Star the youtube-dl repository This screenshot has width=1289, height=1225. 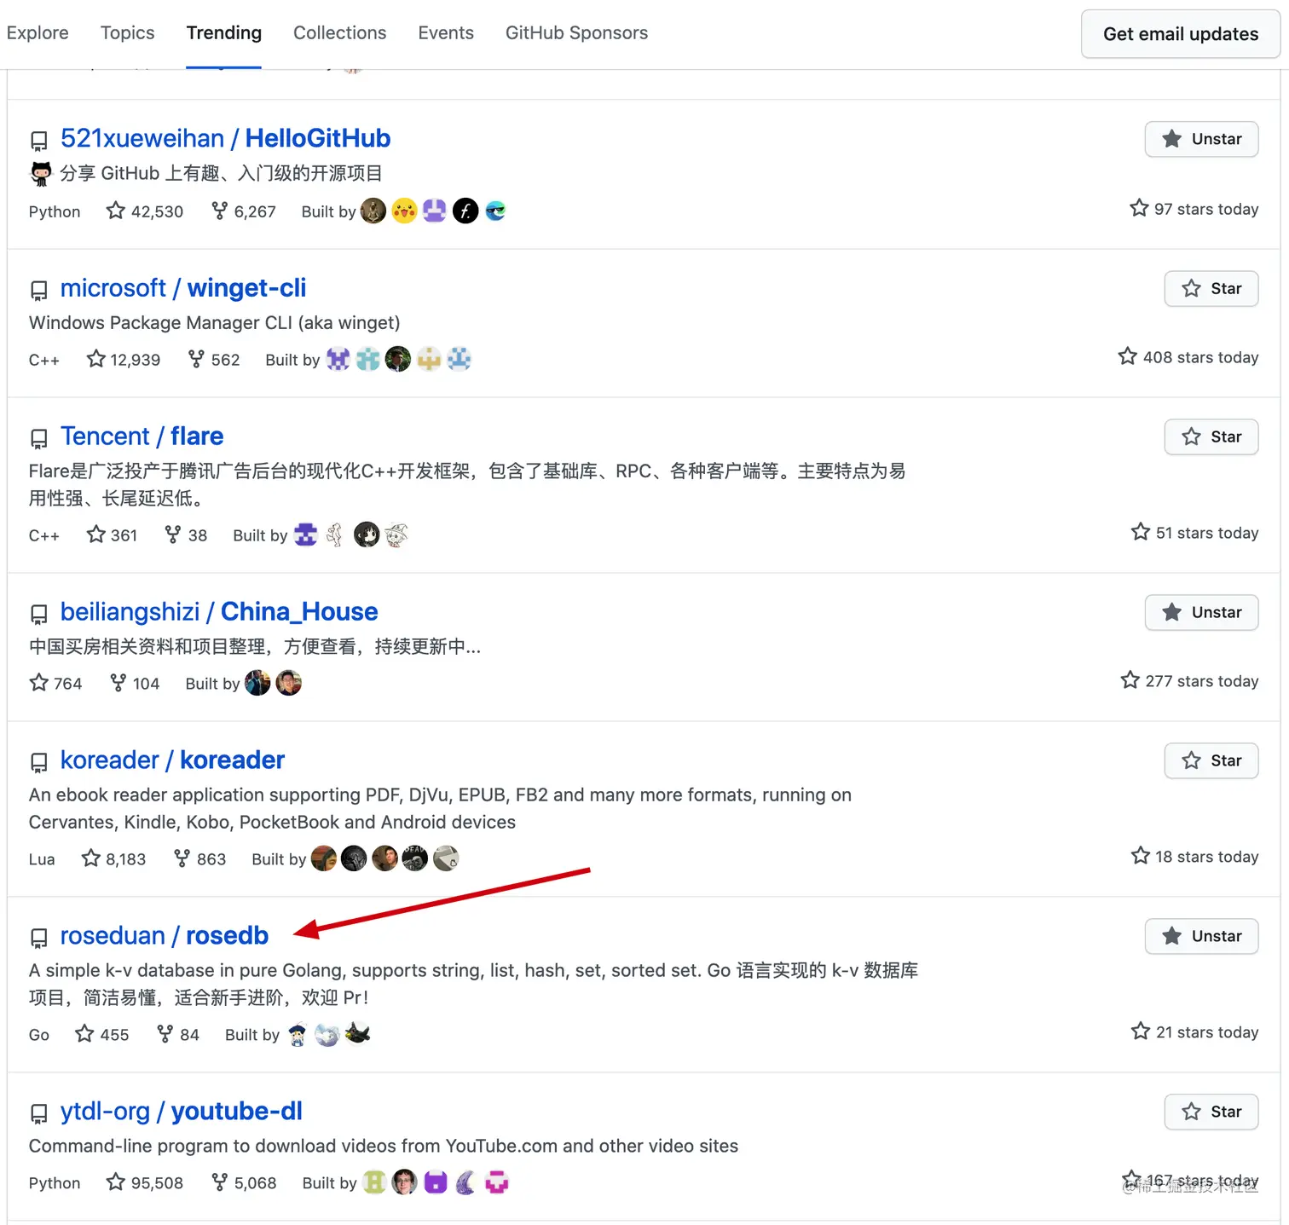(x=1211, y=1112)
